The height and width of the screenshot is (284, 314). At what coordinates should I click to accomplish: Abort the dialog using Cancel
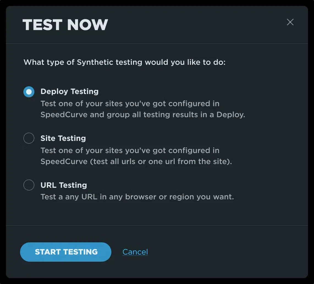coord(135,252)
